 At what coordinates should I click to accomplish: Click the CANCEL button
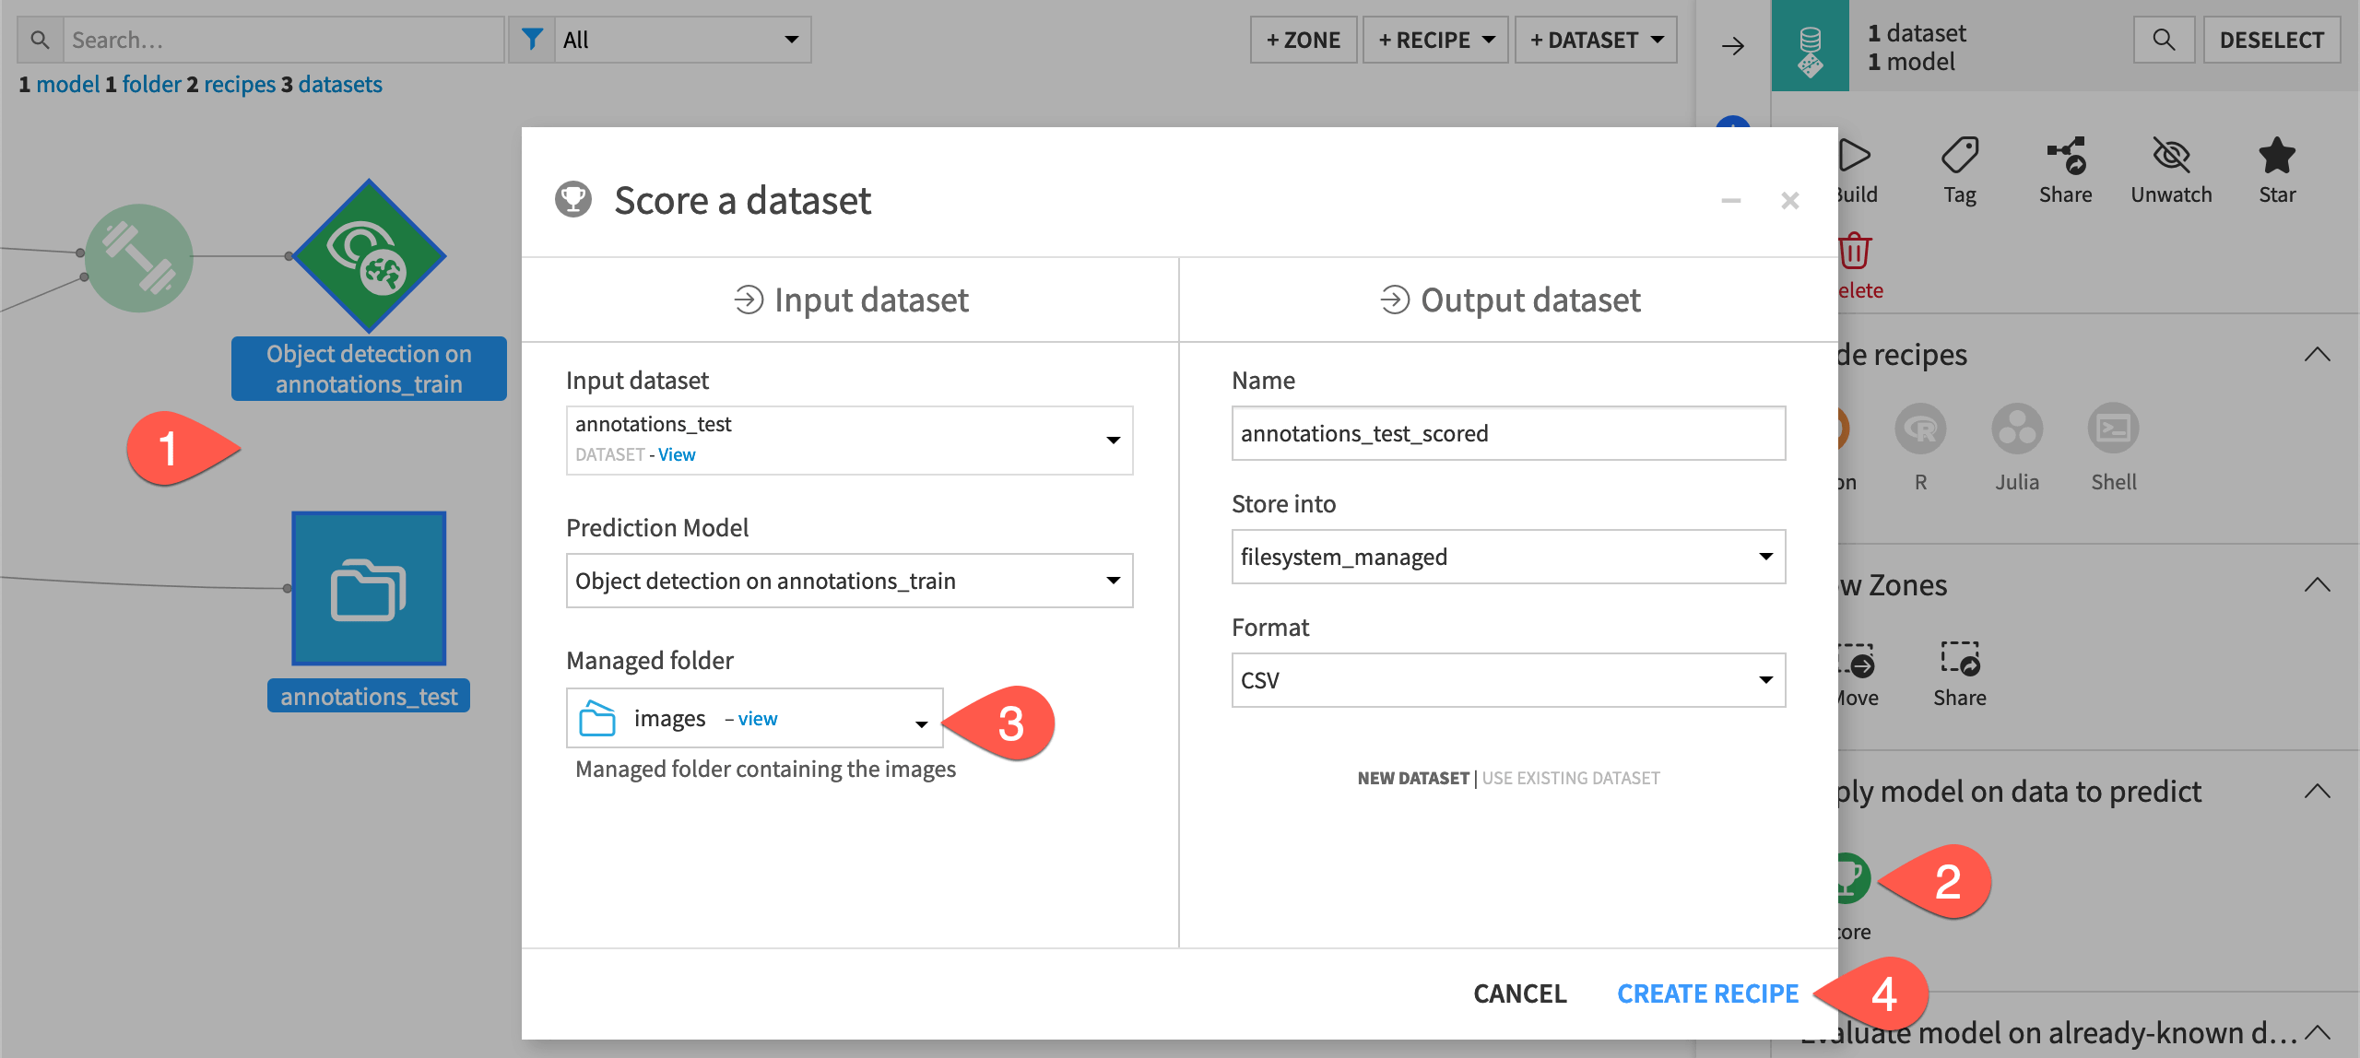coord(1520,993)
